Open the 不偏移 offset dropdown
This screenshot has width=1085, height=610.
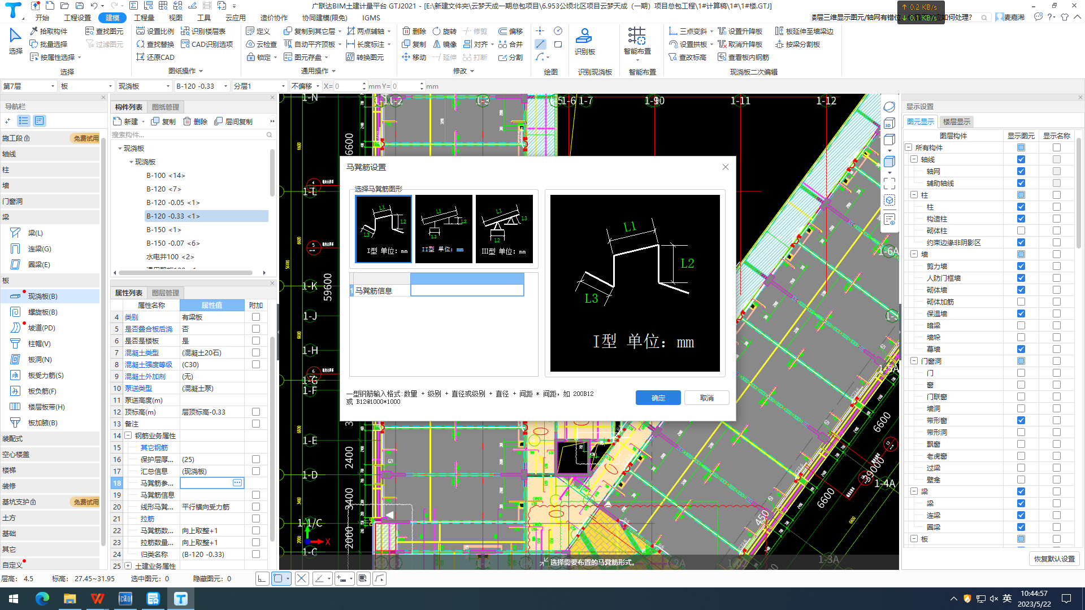305,86
